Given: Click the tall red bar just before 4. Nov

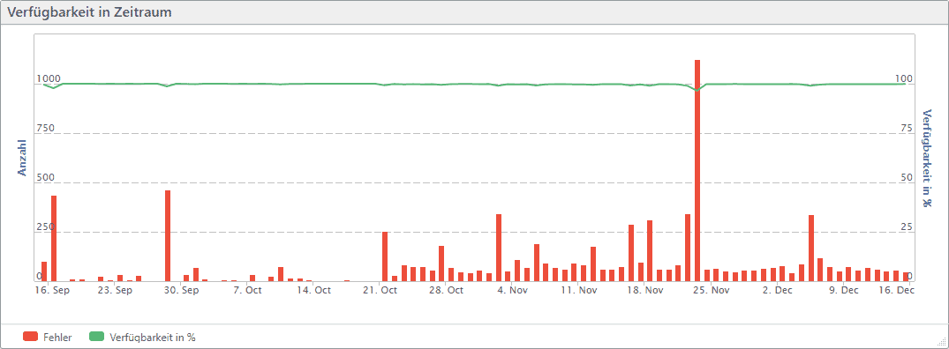Looking at the screenshot, I should pos(499,248).
